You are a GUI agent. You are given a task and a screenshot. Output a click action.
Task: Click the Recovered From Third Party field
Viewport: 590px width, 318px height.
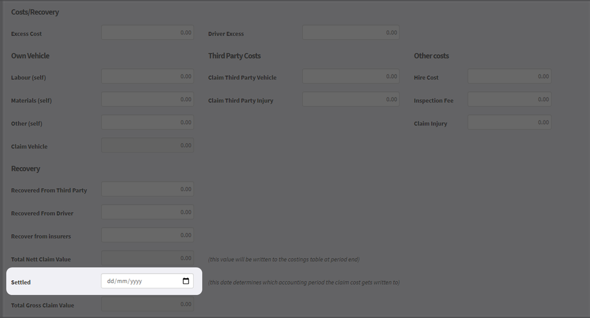pos(147,189)
